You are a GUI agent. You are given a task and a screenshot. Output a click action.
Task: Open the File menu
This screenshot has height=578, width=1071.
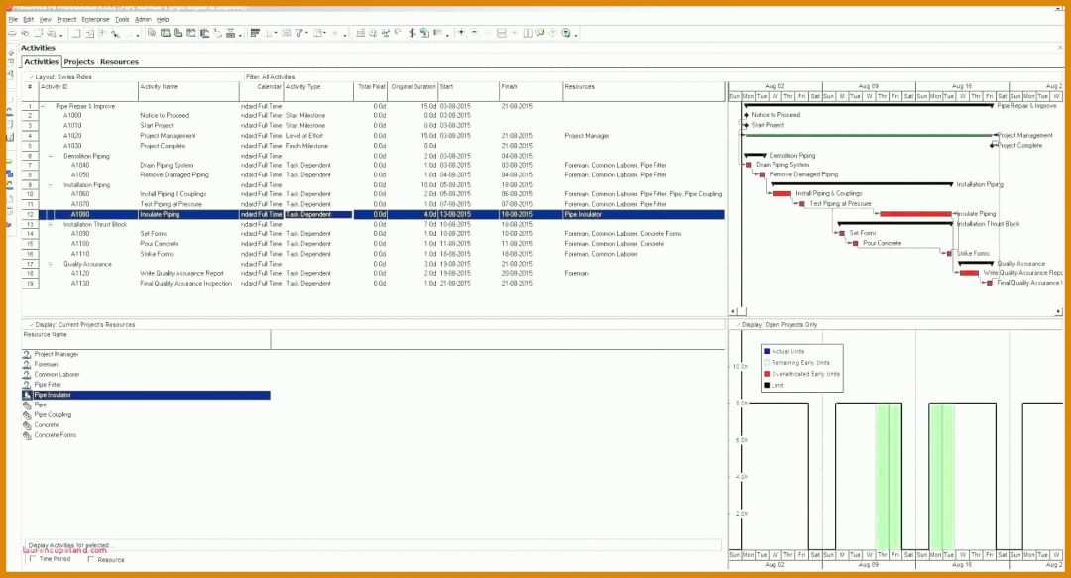coord(13,19)
